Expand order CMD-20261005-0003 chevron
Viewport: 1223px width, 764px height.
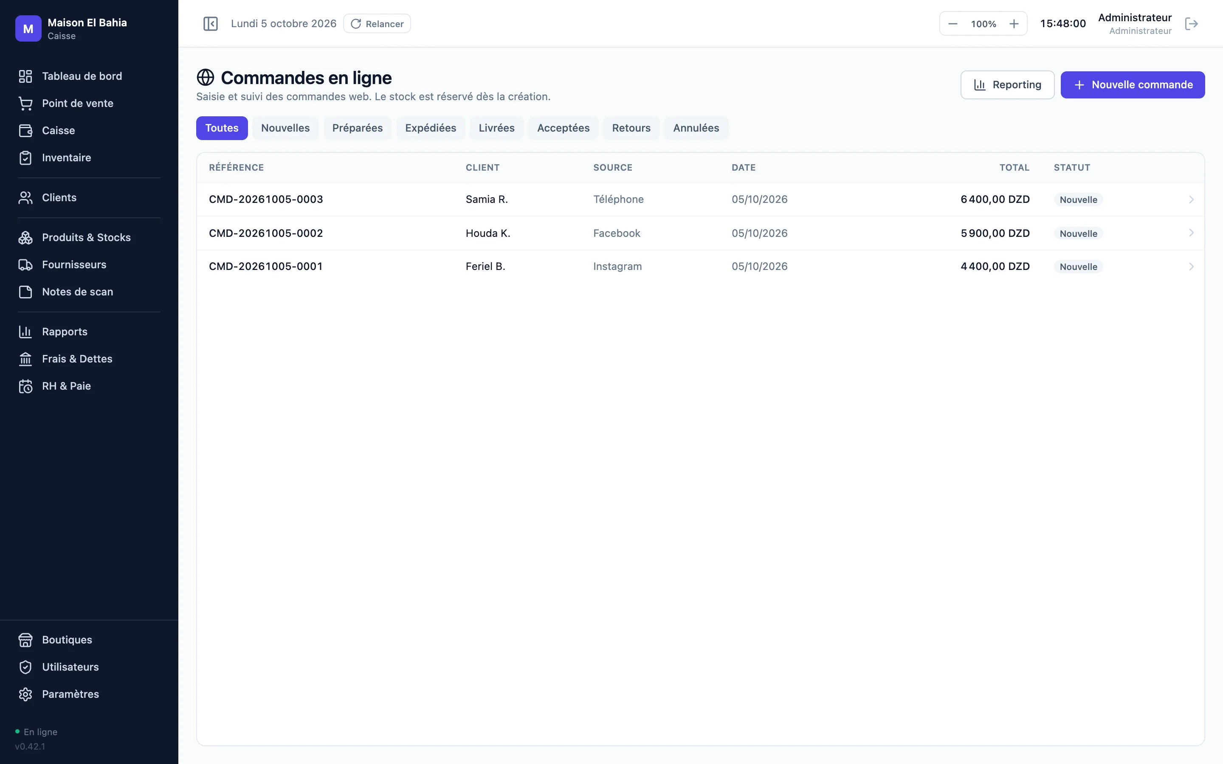pyautogui.click(x=1191, y=199)
